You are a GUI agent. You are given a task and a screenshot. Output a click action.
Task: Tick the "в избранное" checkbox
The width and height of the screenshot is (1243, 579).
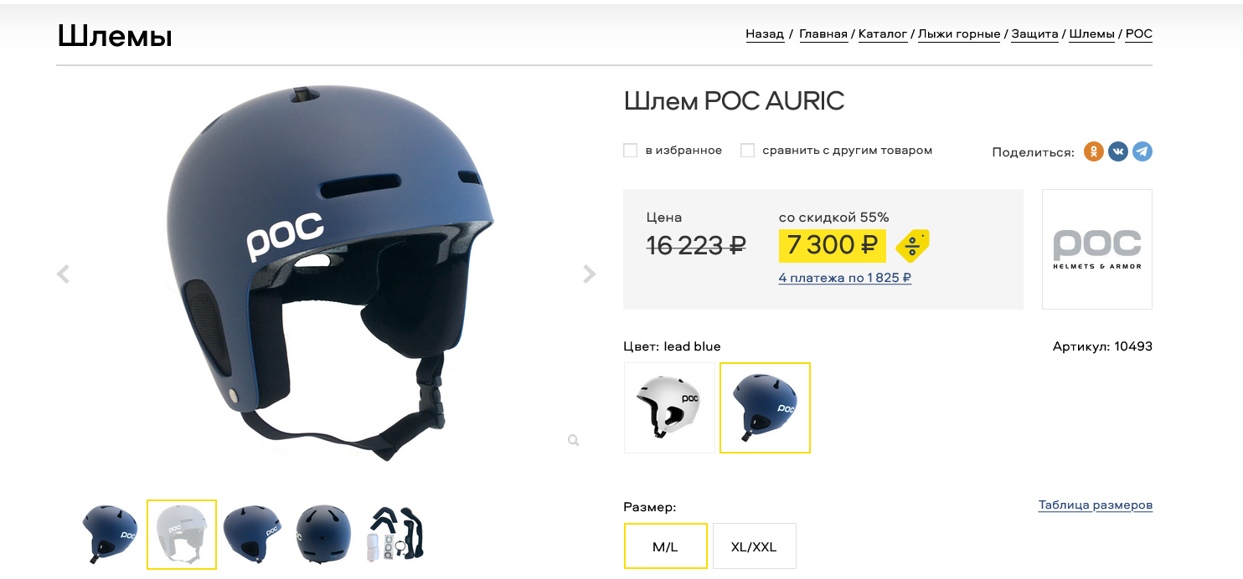coord(631,151)
